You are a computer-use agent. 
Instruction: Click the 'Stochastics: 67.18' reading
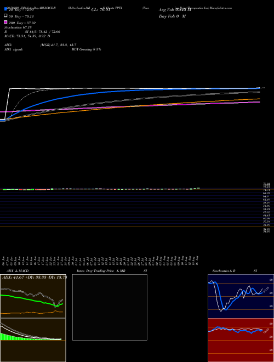18,27
